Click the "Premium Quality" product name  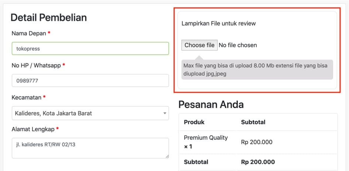pos(206,138)
